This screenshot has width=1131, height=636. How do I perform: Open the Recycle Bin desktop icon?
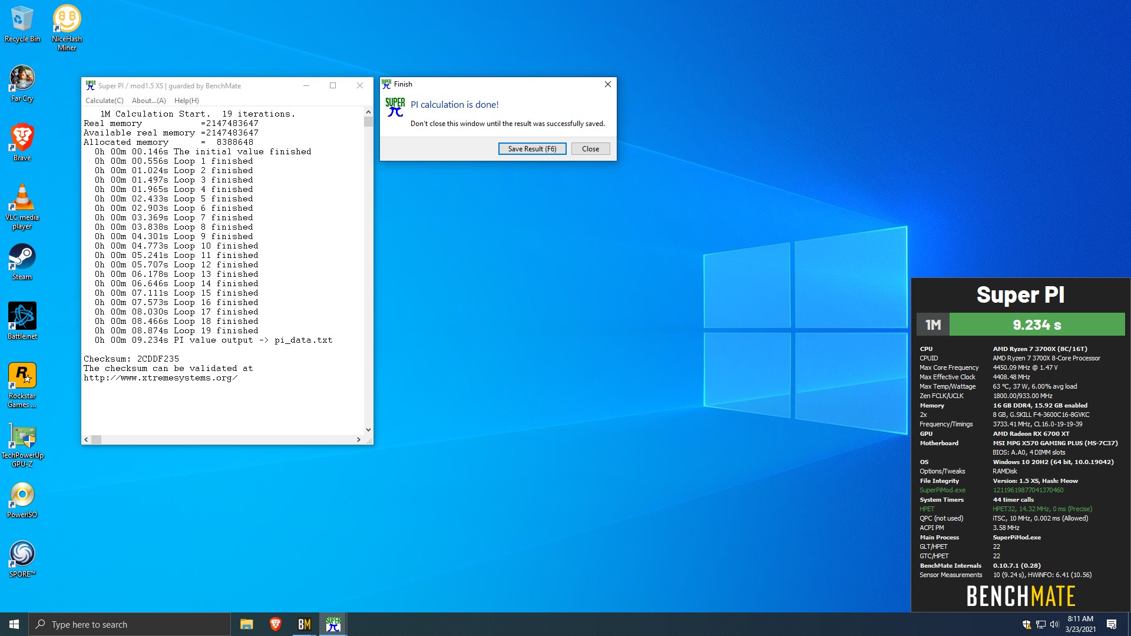(22, 24)
